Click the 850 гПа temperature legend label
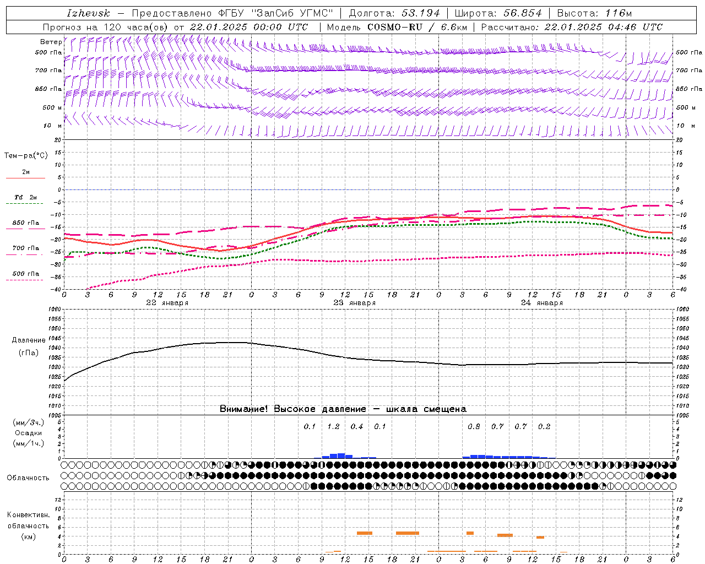The width and height of the screenshot is (705, 564). click(x=26, y=223)
